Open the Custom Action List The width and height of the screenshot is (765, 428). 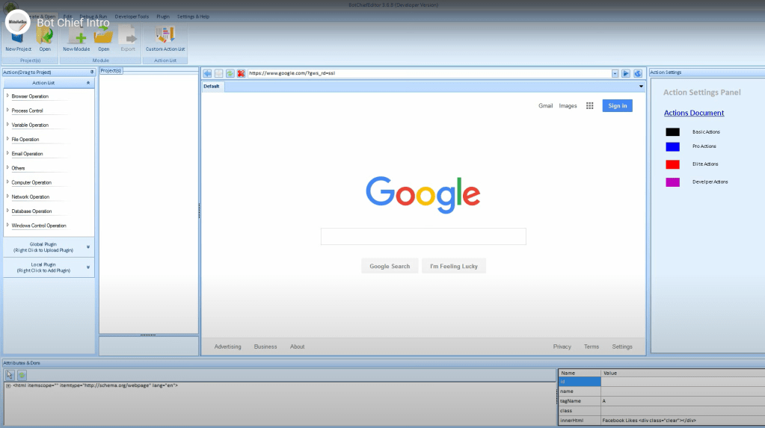[165, 36]
